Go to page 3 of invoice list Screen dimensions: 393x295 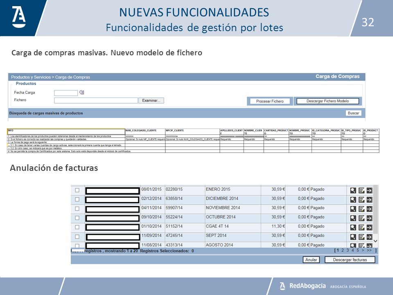tap(348, 250)
